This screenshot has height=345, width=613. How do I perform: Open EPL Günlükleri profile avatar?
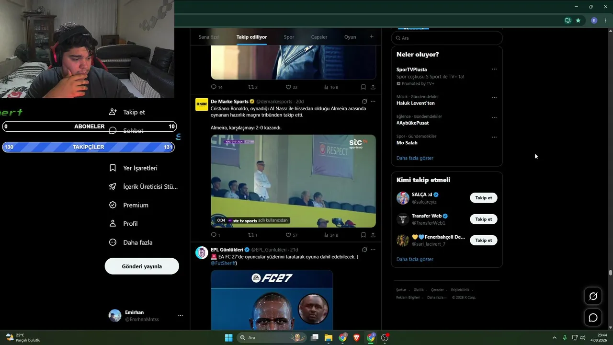(202, 253)
